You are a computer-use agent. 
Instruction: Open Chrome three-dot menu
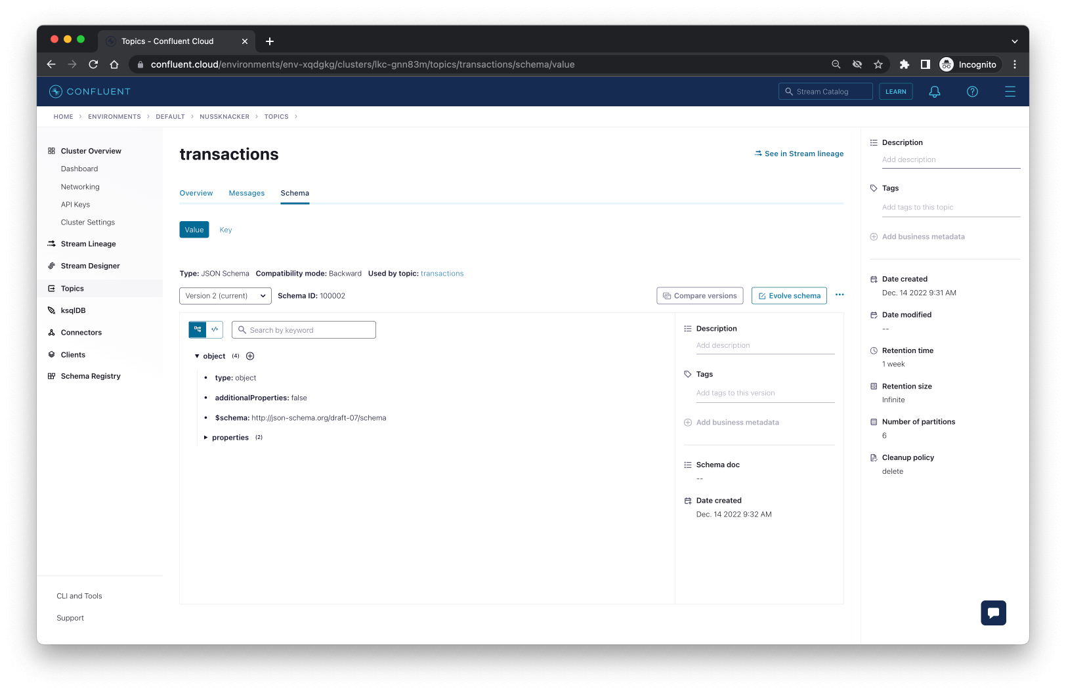point(1015,64)
